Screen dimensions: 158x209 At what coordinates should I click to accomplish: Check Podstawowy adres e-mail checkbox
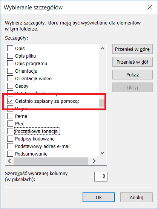point(10,146)
